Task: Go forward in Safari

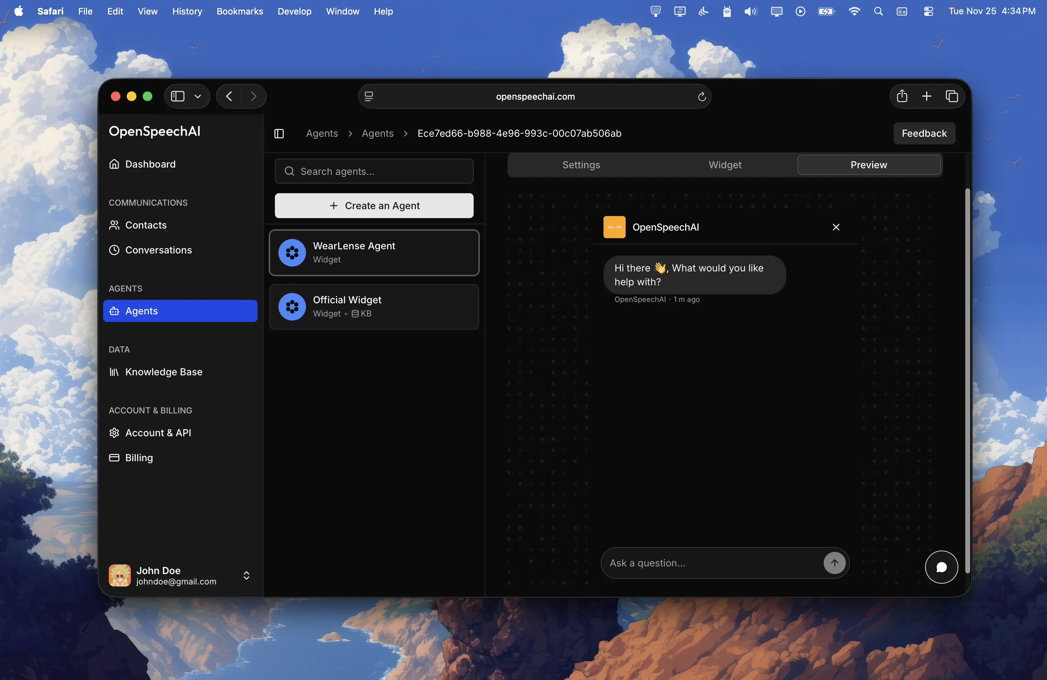Action: click(x=253, y=96)
